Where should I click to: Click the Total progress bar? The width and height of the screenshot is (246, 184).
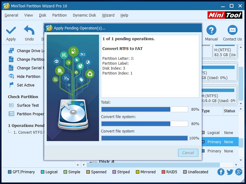pyautogui.click(x=145, y=110)
